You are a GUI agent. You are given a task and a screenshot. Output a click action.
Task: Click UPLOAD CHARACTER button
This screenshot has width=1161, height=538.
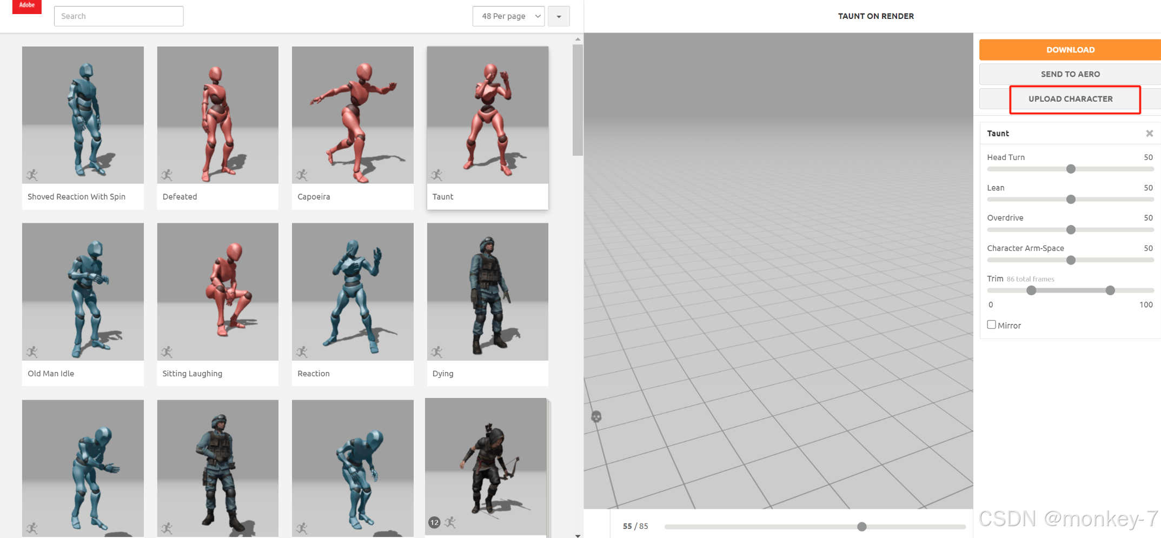(1070, 99)
